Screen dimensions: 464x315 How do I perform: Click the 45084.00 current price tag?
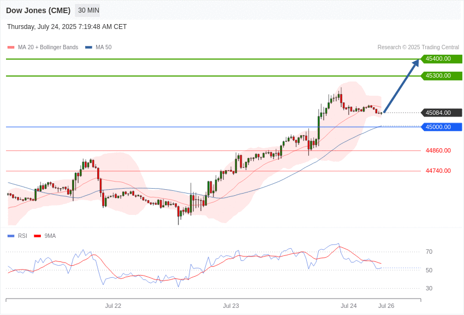pos(441,113)
